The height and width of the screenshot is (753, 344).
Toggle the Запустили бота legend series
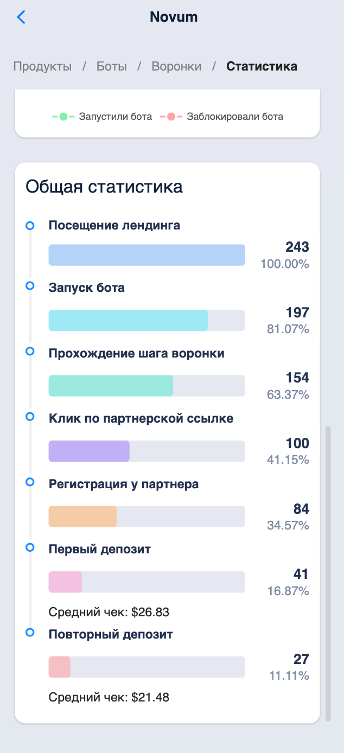click(x=103, y=117)
